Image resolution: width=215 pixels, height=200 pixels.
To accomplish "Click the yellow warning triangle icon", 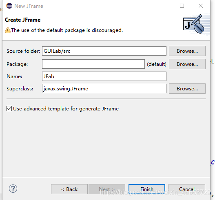I will [8, 30].
